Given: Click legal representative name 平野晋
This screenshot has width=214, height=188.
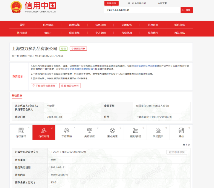Looking at the screenshot, I should click(x=51, y=106).
